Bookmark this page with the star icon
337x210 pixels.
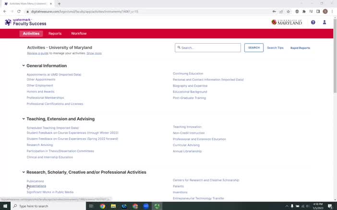coord(288,12)
